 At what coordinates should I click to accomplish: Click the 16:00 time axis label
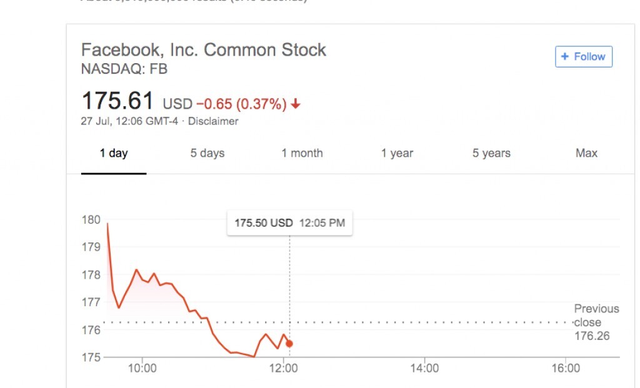coord(565,369)
